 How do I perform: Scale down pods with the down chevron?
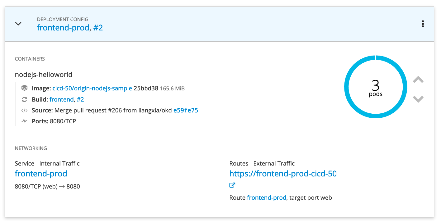(418, 99)
